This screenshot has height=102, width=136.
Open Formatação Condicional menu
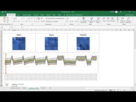pos(84,20)
